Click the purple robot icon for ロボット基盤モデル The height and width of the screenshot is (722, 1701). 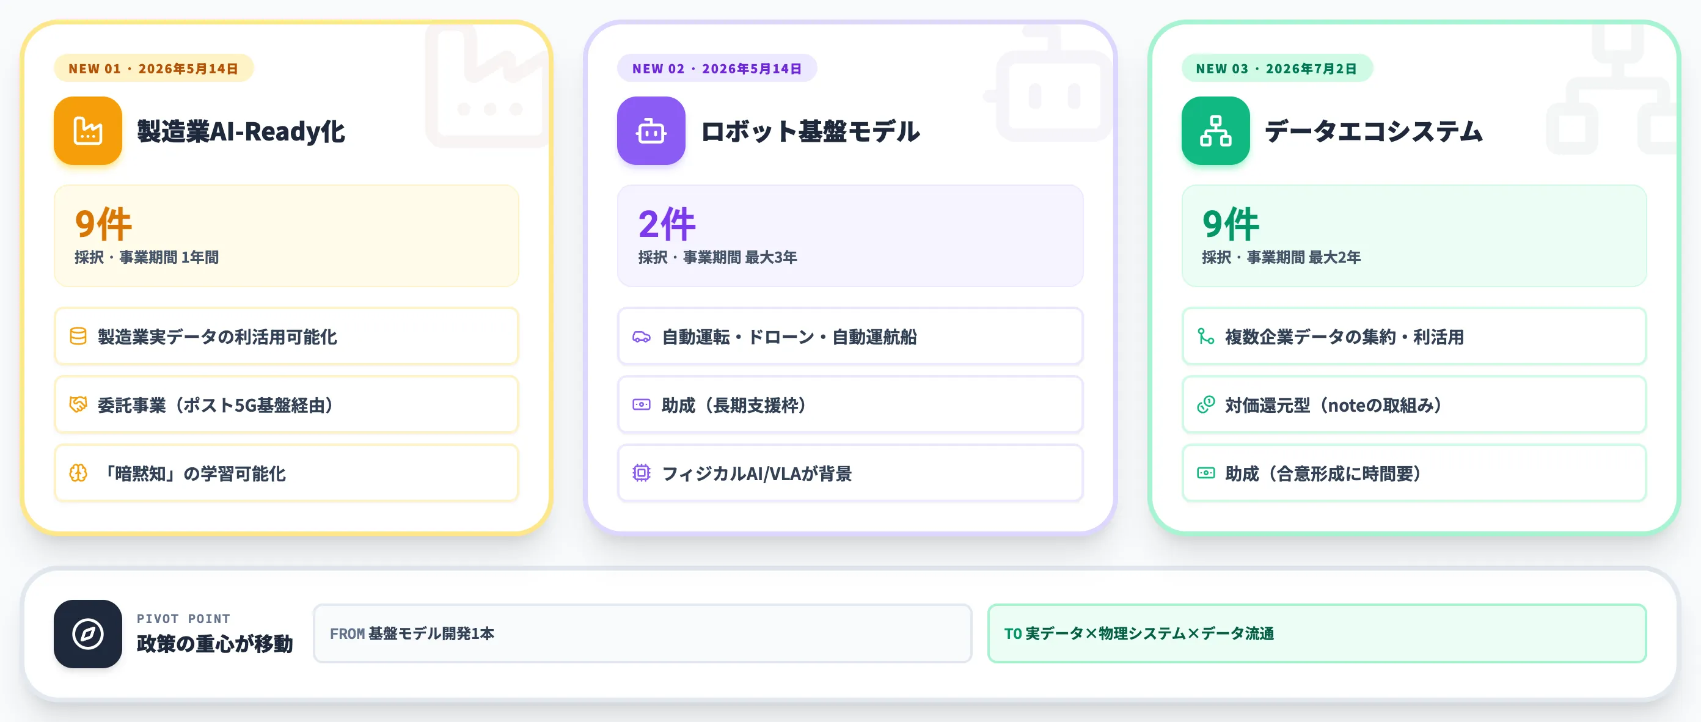[x=651, y=131]
